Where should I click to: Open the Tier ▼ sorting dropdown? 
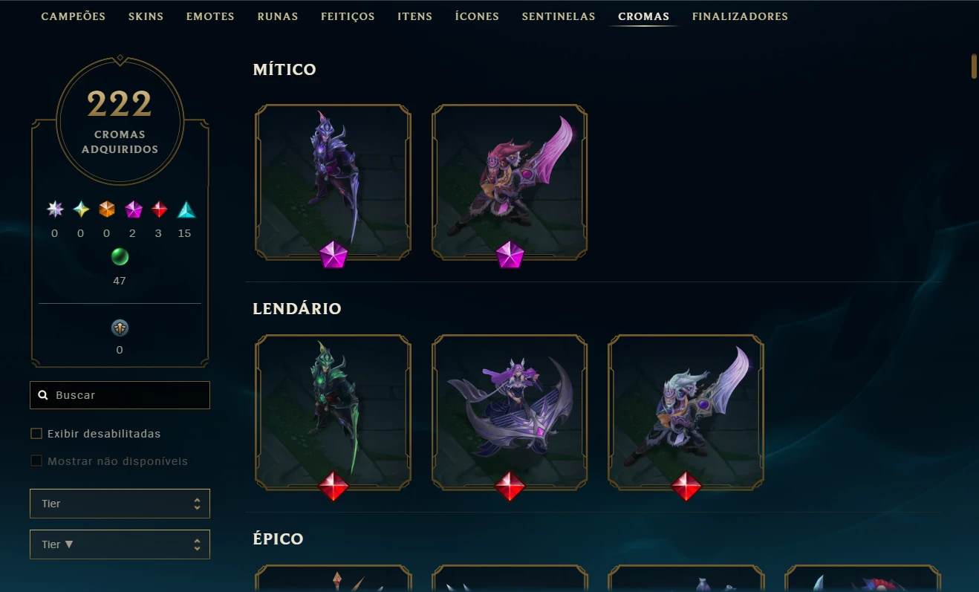coord(120,544)
